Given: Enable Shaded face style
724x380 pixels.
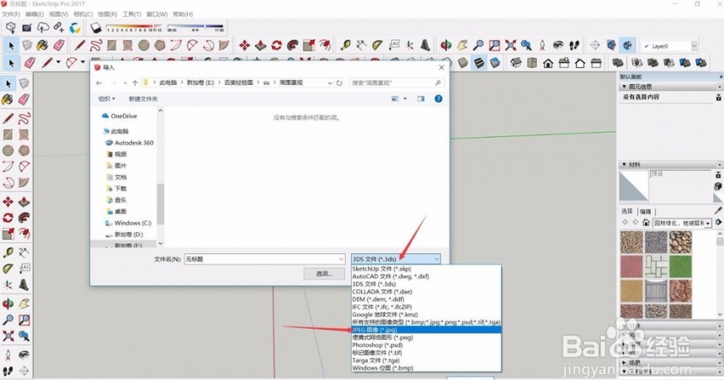Looking at the screenshot, I should (x=463, y=62).
